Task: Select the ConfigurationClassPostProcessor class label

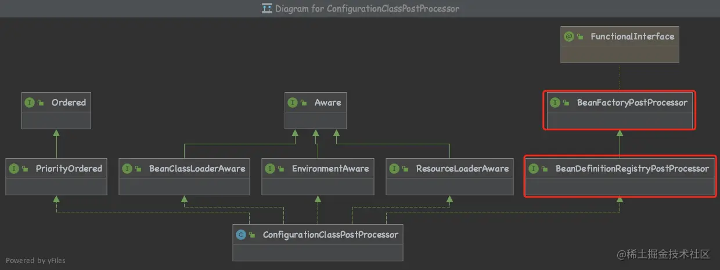Action: 330,235
